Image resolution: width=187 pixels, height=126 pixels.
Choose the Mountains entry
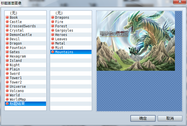[x=71, y=52]
